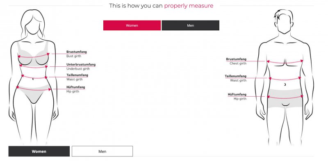Click the bottom black Women button
The image size is (328, 161).
click(x=39, y=151)
